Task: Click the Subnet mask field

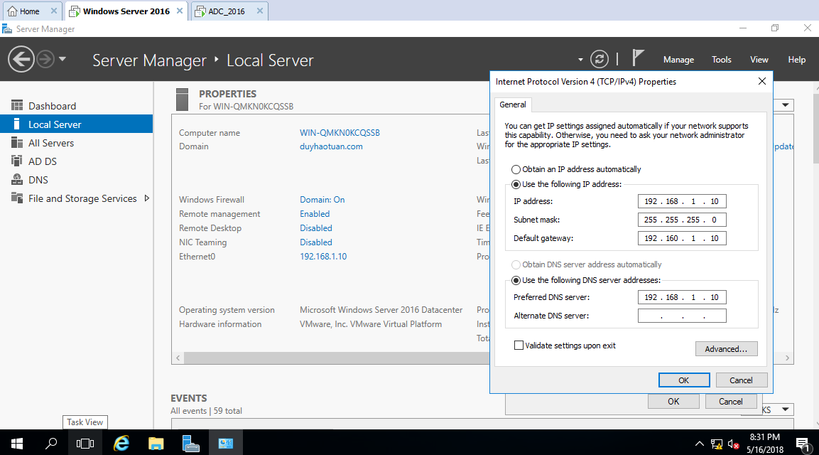Action: coord(682,220)
